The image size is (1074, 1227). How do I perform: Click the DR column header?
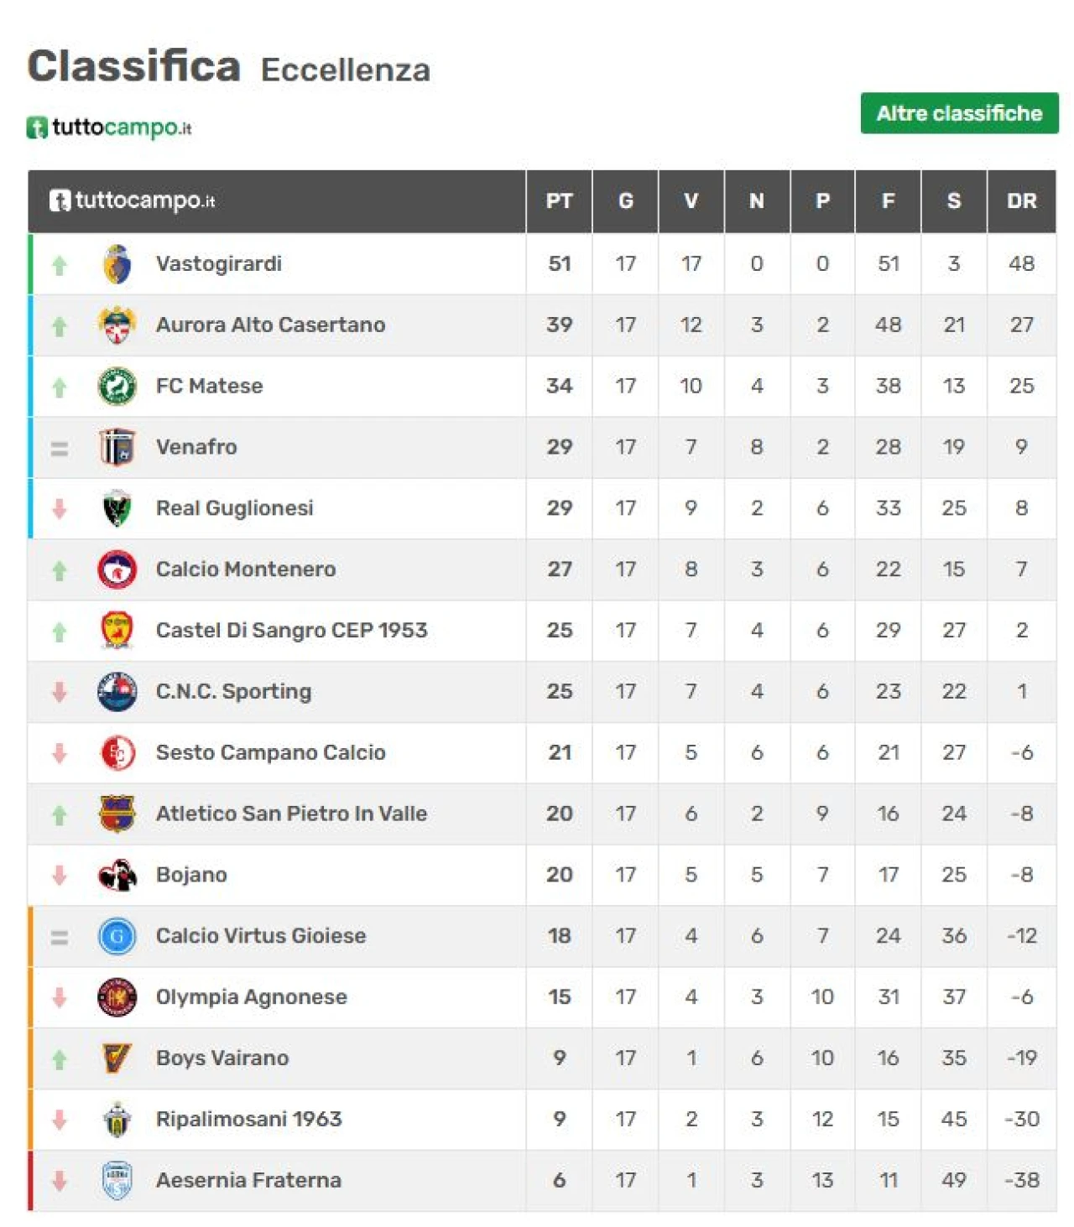point(1021,201)
